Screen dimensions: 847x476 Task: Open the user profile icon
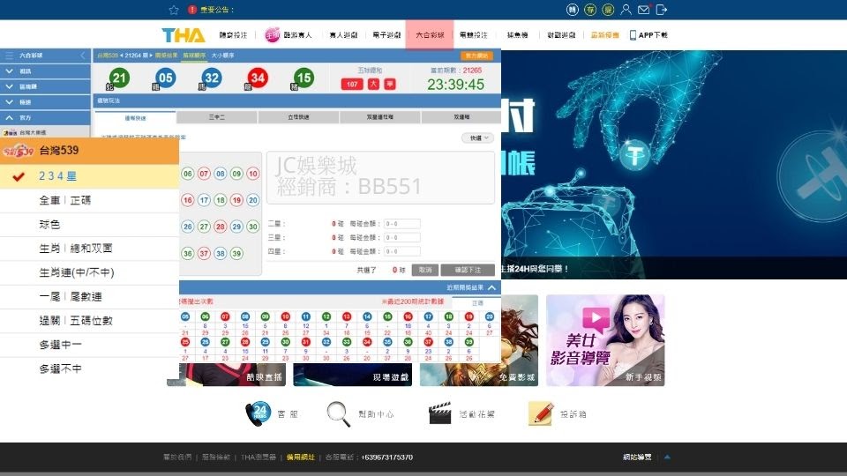point(626,10)
